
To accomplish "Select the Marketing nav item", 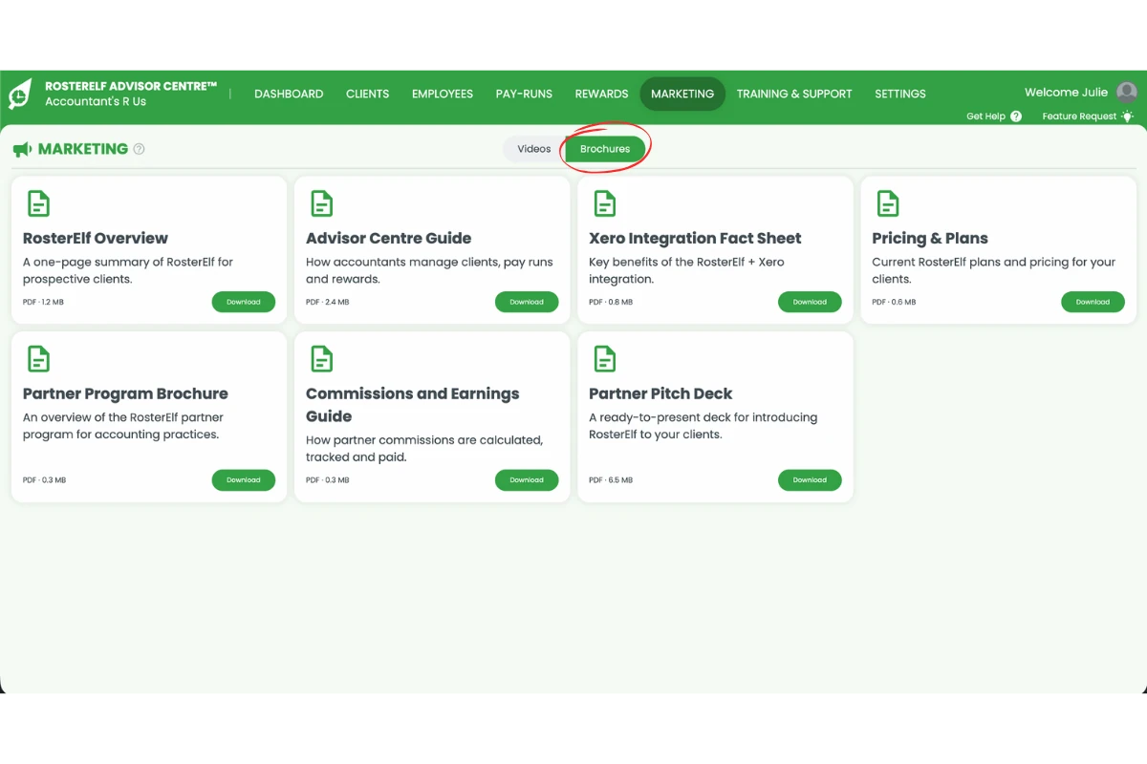I will point(682,94).
